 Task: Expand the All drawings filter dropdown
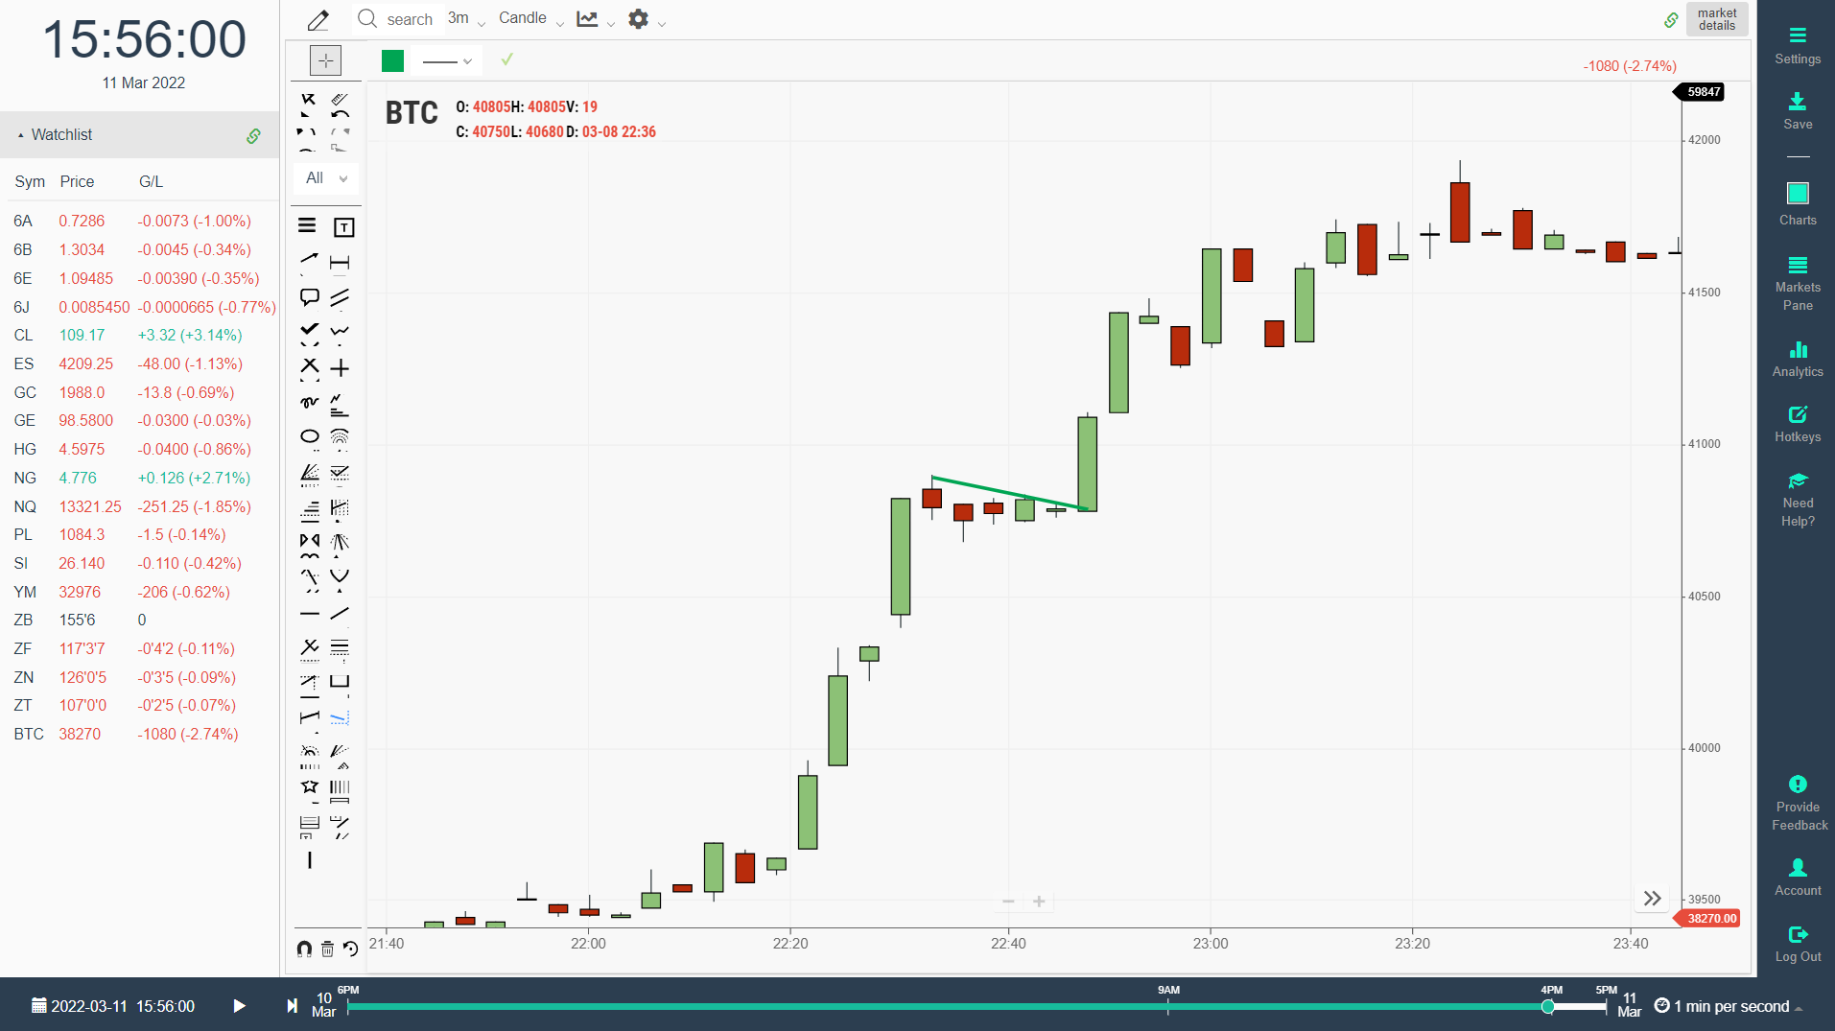click(325, 177)
